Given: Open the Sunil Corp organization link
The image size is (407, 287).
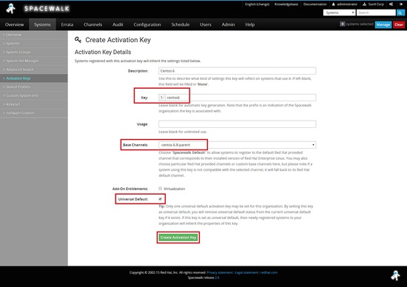Looking at the screenshot, I should [x=373, y=4].
